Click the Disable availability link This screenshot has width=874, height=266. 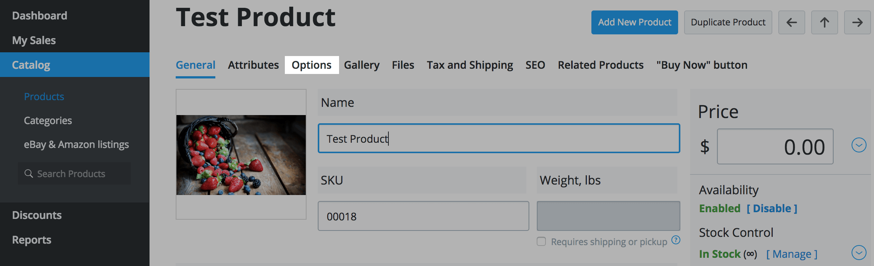[772, 208]
